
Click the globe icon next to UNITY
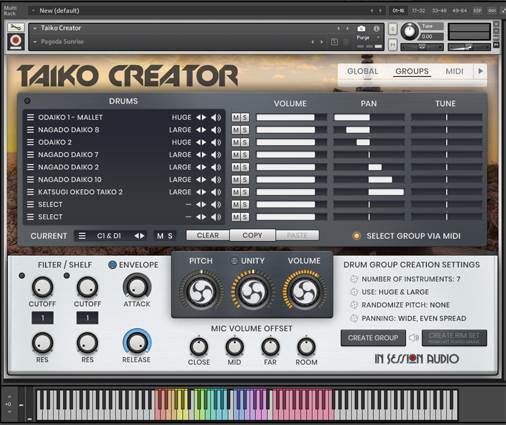235,261
